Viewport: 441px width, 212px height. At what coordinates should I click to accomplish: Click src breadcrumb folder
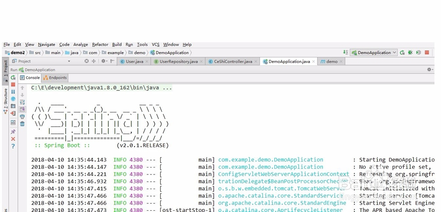35,52
